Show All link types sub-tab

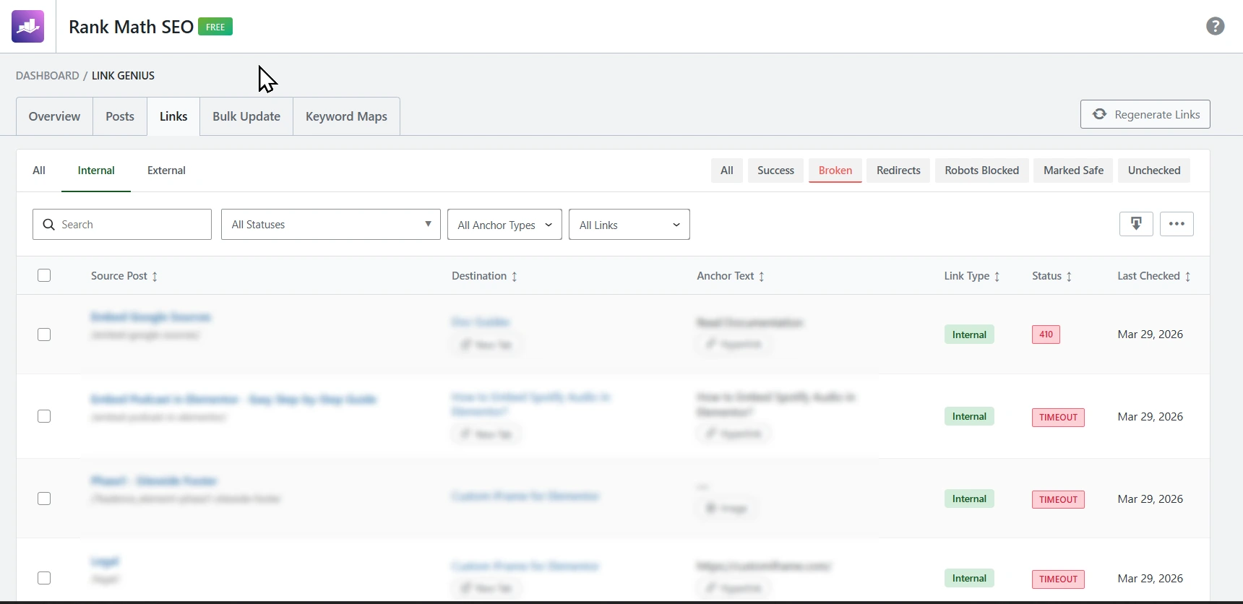tap(39, 171)
